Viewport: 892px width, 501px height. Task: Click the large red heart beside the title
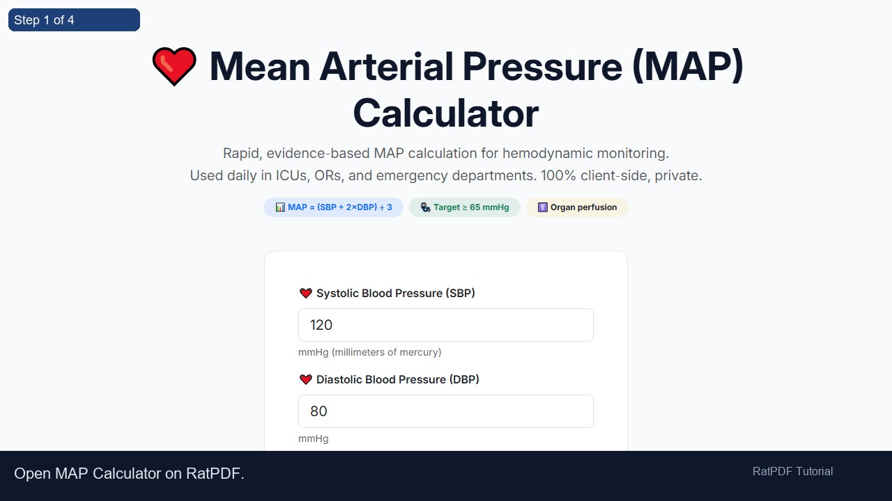click(x=174, y=66)
